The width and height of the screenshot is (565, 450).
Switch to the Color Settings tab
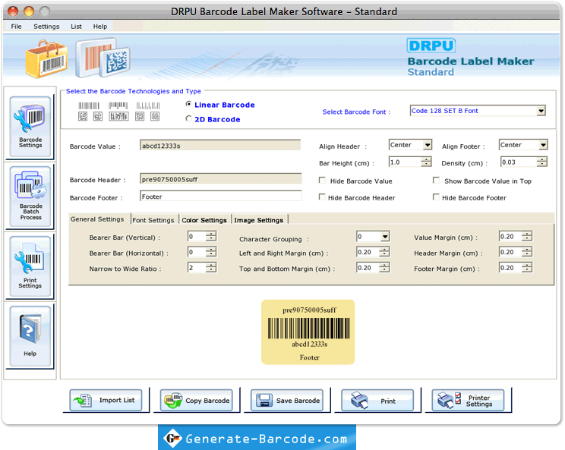coord(204,219)
